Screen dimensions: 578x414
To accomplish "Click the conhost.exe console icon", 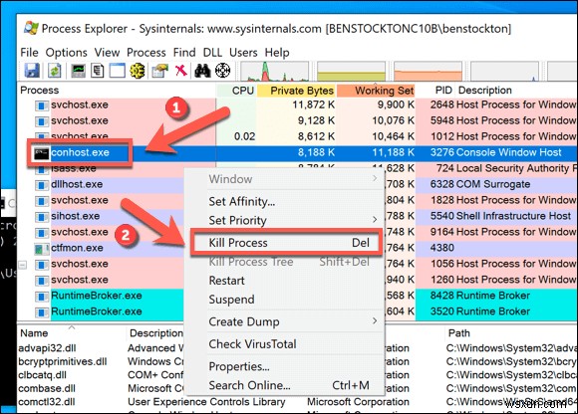I will [x=41, y=152].
